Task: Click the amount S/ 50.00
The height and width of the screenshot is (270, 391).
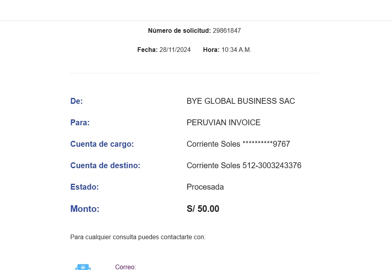Action: [203, 209]
